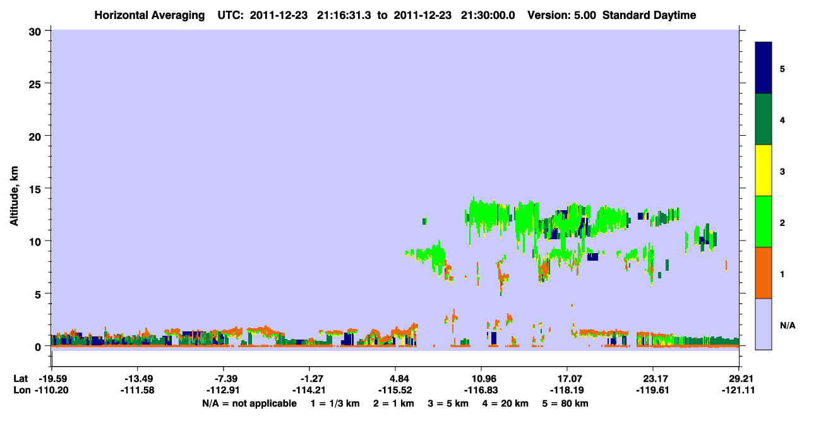This screenshot has width=821, height=421.
Task: Click the yellow colorbar segment labeled 3
Action: [764, 170]
